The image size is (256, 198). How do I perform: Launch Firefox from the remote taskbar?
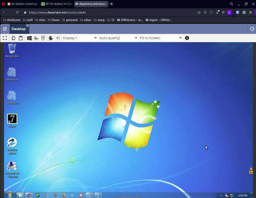(63, 195)
